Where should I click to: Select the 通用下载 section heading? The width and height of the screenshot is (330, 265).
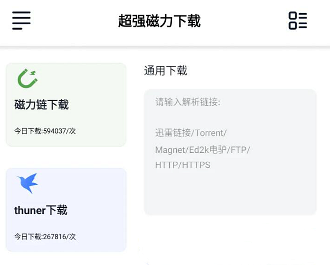(x=166, y=71)
